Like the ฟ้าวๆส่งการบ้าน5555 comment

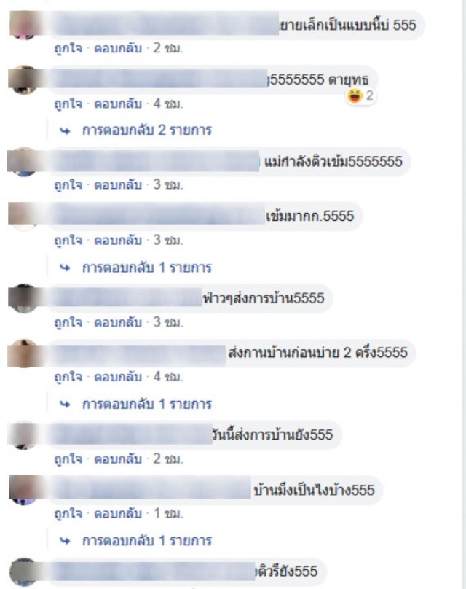(68, 323)
